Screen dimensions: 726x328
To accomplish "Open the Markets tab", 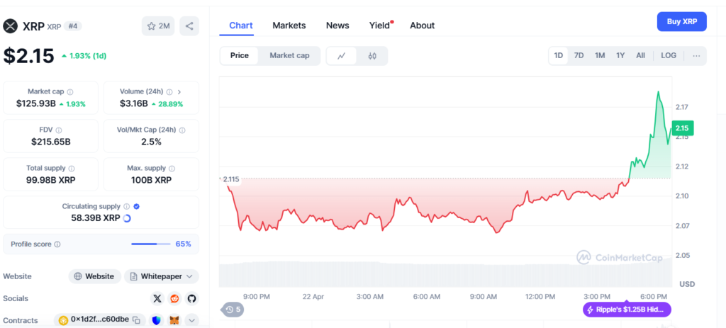I will [289, 26].
